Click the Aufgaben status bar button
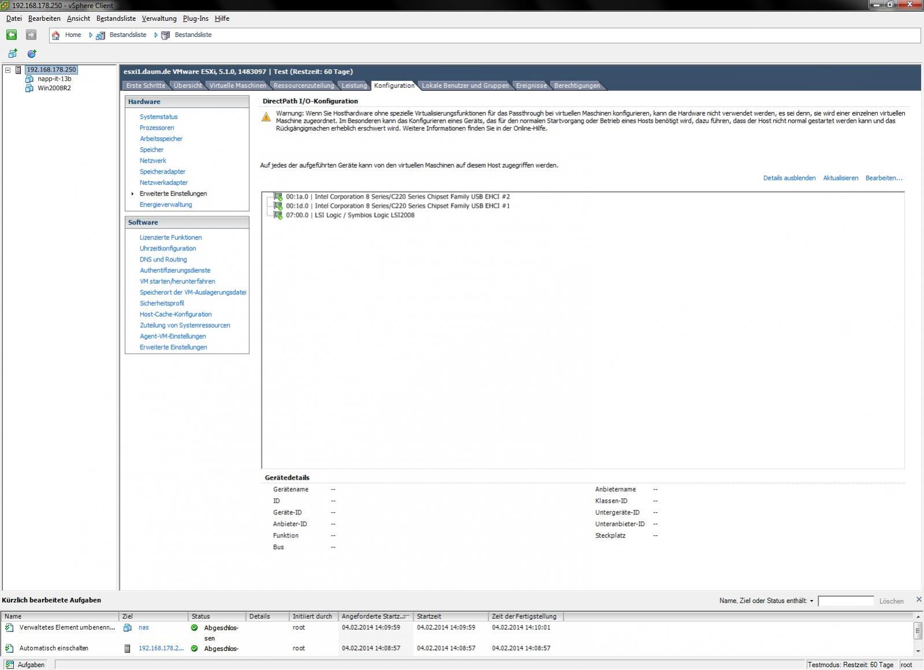 (25, 665)
